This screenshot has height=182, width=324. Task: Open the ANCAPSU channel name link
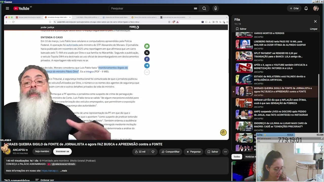click(19, 150)
